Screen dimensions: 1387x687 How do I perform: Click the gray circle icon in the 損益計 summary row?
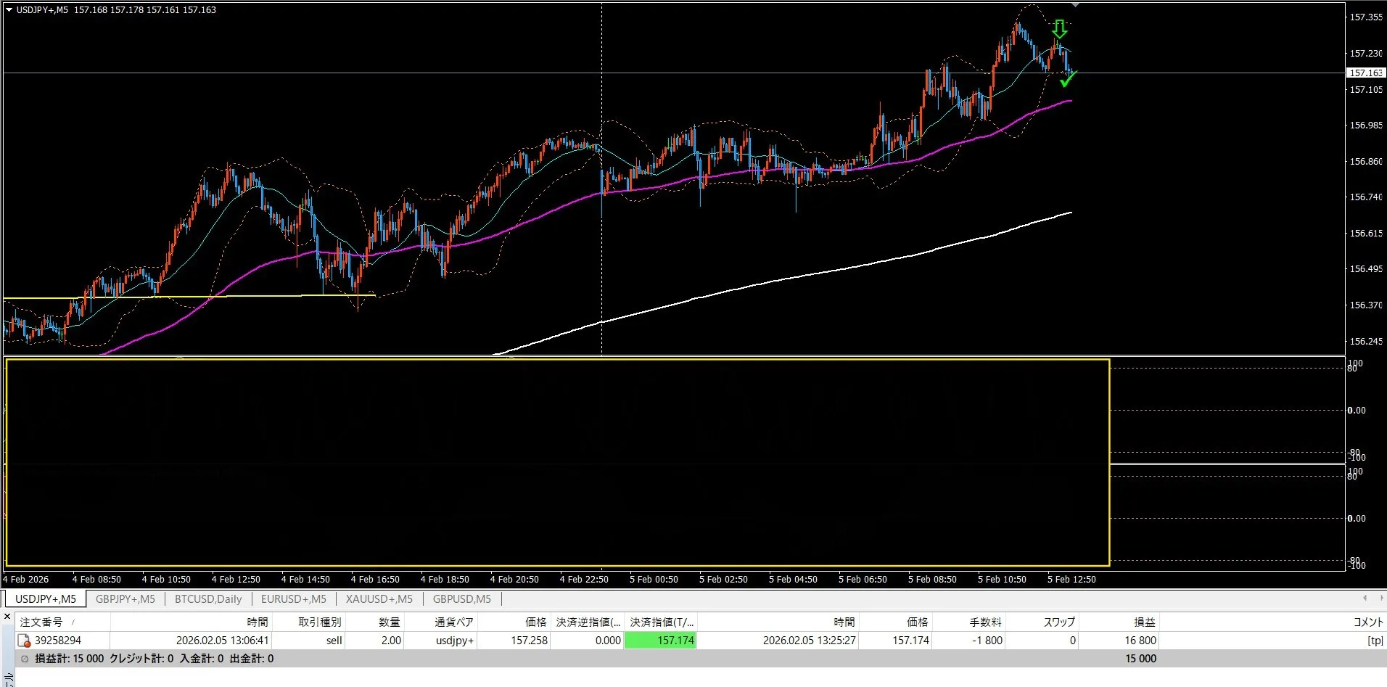pyautogui.click(x=25, y=659)
